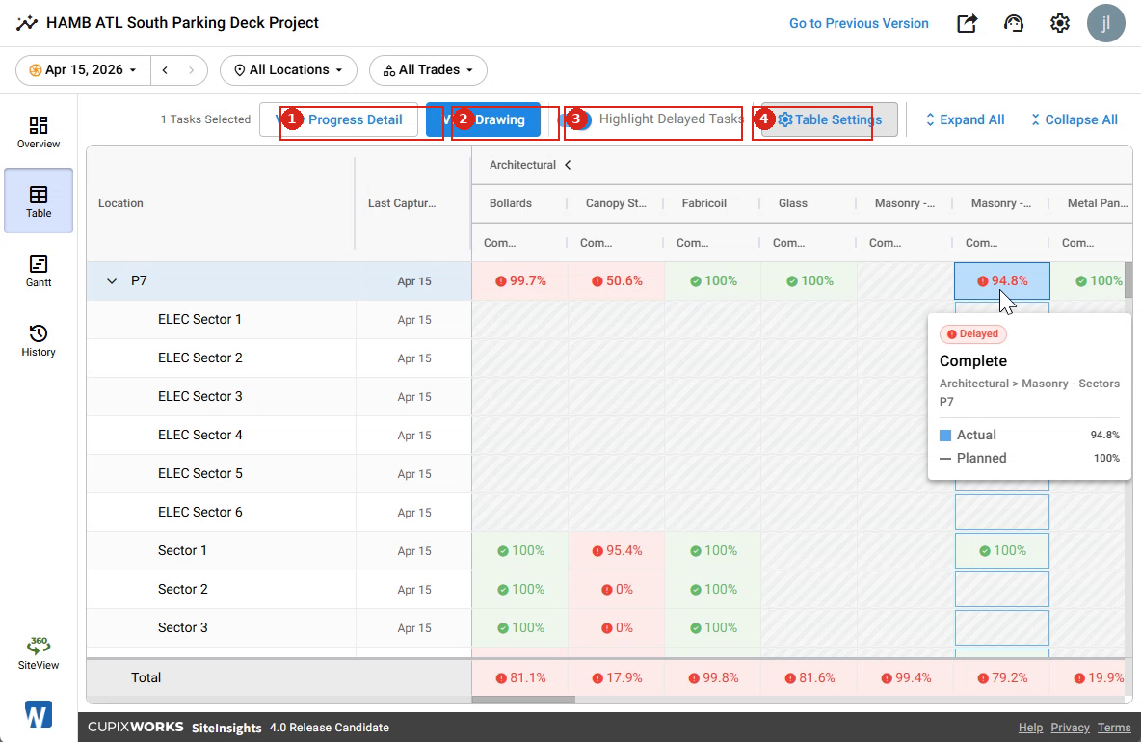The height and width of the screenshot is (742, 1141).
Task: Switch to the Gantt view
Action: tap(39, 271)
